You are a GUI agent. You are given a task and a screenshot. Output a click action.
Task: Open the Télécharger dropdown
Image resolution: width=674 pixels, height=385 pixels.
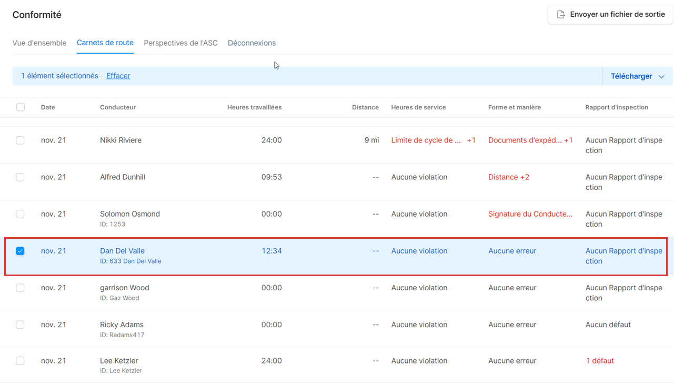[638, 76]
